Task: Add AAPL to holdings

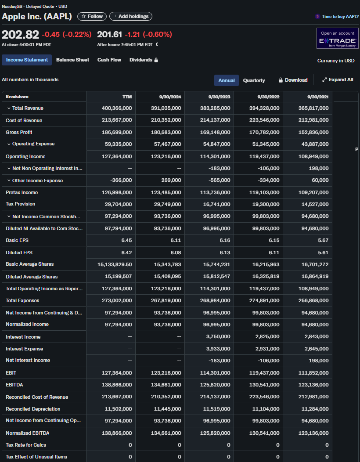Action: point(131,17)
